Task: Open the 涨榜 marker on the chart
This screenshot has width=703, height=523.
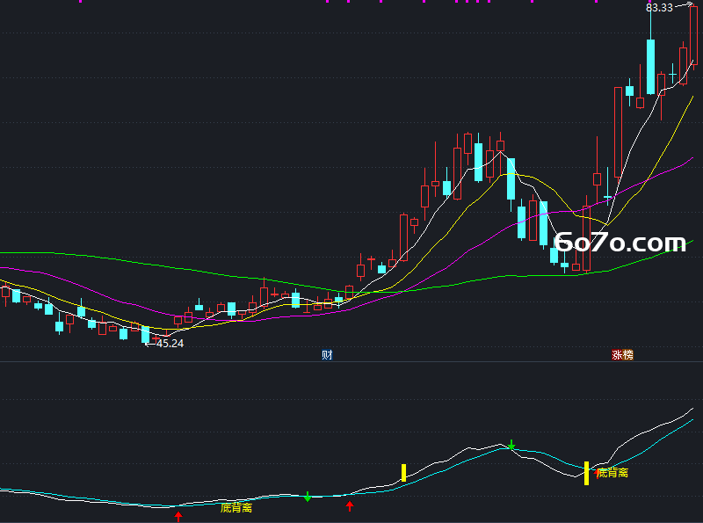Action: coord(622,355)
